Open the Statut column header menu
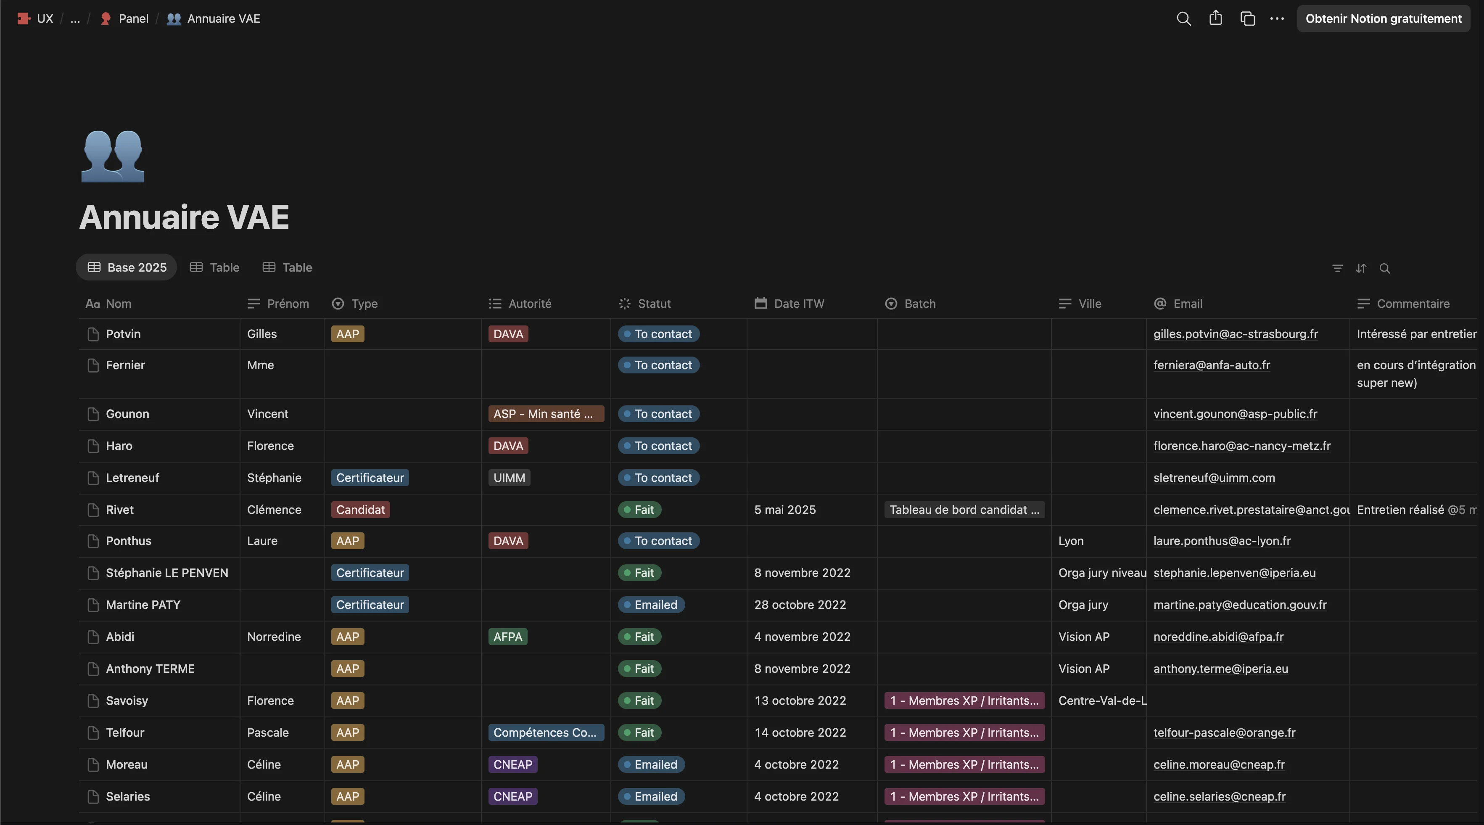 click(x=655, y=304)
